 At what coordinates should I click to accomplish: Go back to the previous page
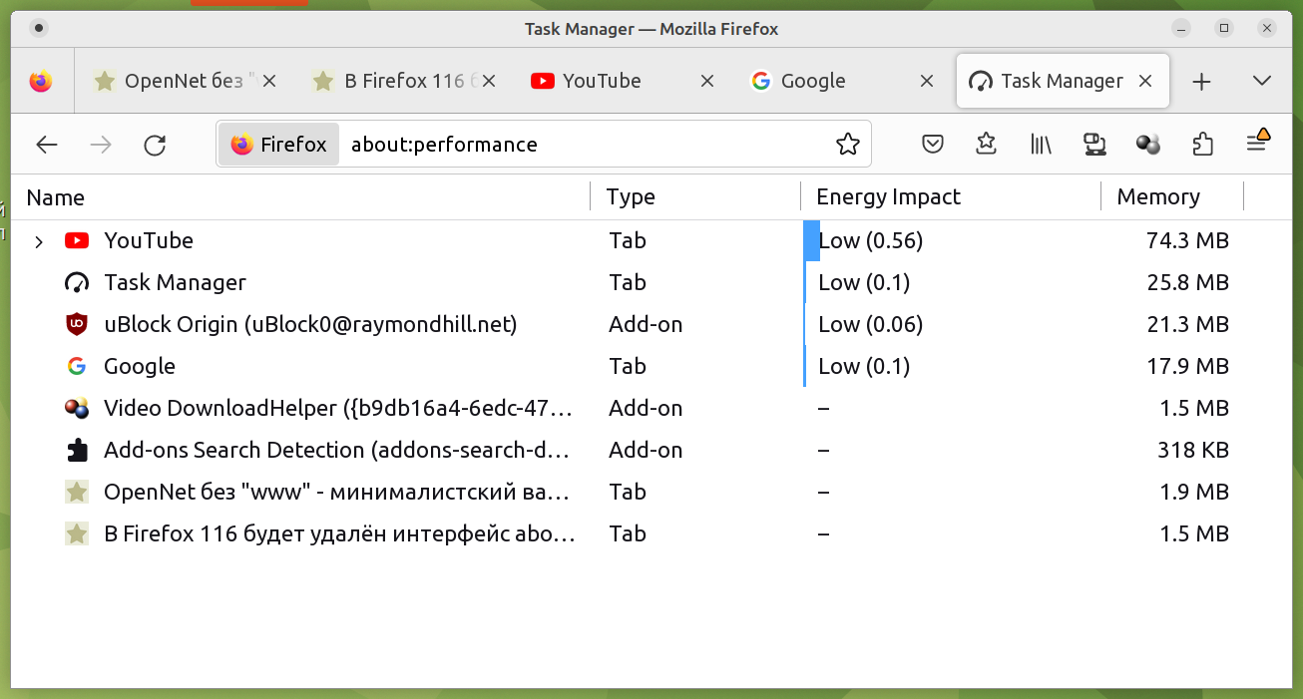47,145
